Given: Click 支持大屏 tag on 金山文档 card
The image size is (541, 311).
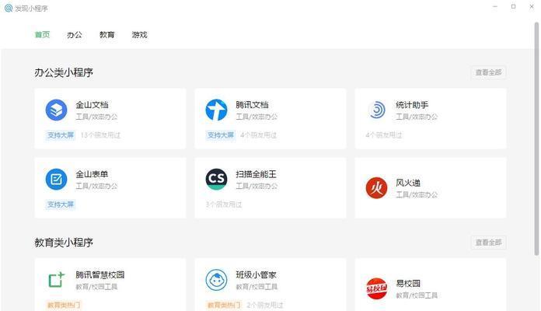Looking at the screenshot, I should click(x=61, y=135).
